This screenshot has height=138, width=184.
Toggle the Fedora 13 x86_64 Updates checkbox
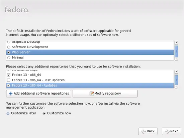(x=9, y=85)
